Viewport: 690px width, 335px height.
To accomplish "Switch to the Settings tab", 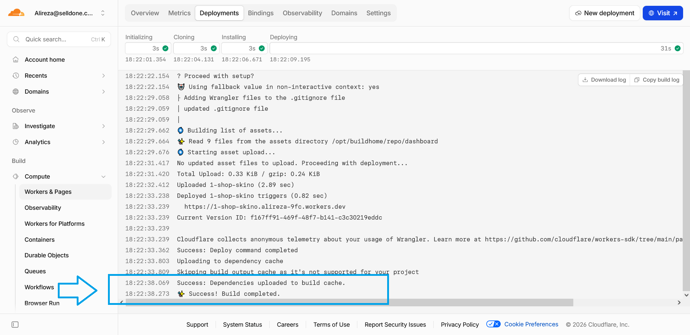I will tap(378, 13).
